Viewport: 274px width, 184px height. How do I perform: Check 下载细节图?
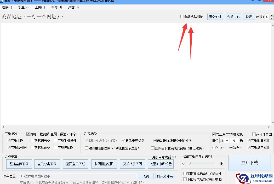[x=32, y=141]
